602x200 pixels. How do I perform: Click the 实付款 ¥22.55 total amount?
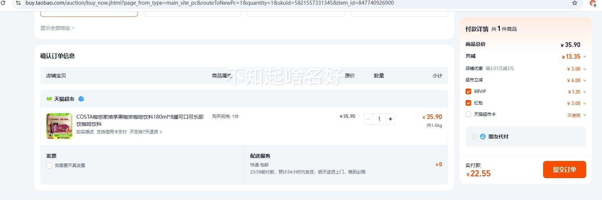[478, 173]
